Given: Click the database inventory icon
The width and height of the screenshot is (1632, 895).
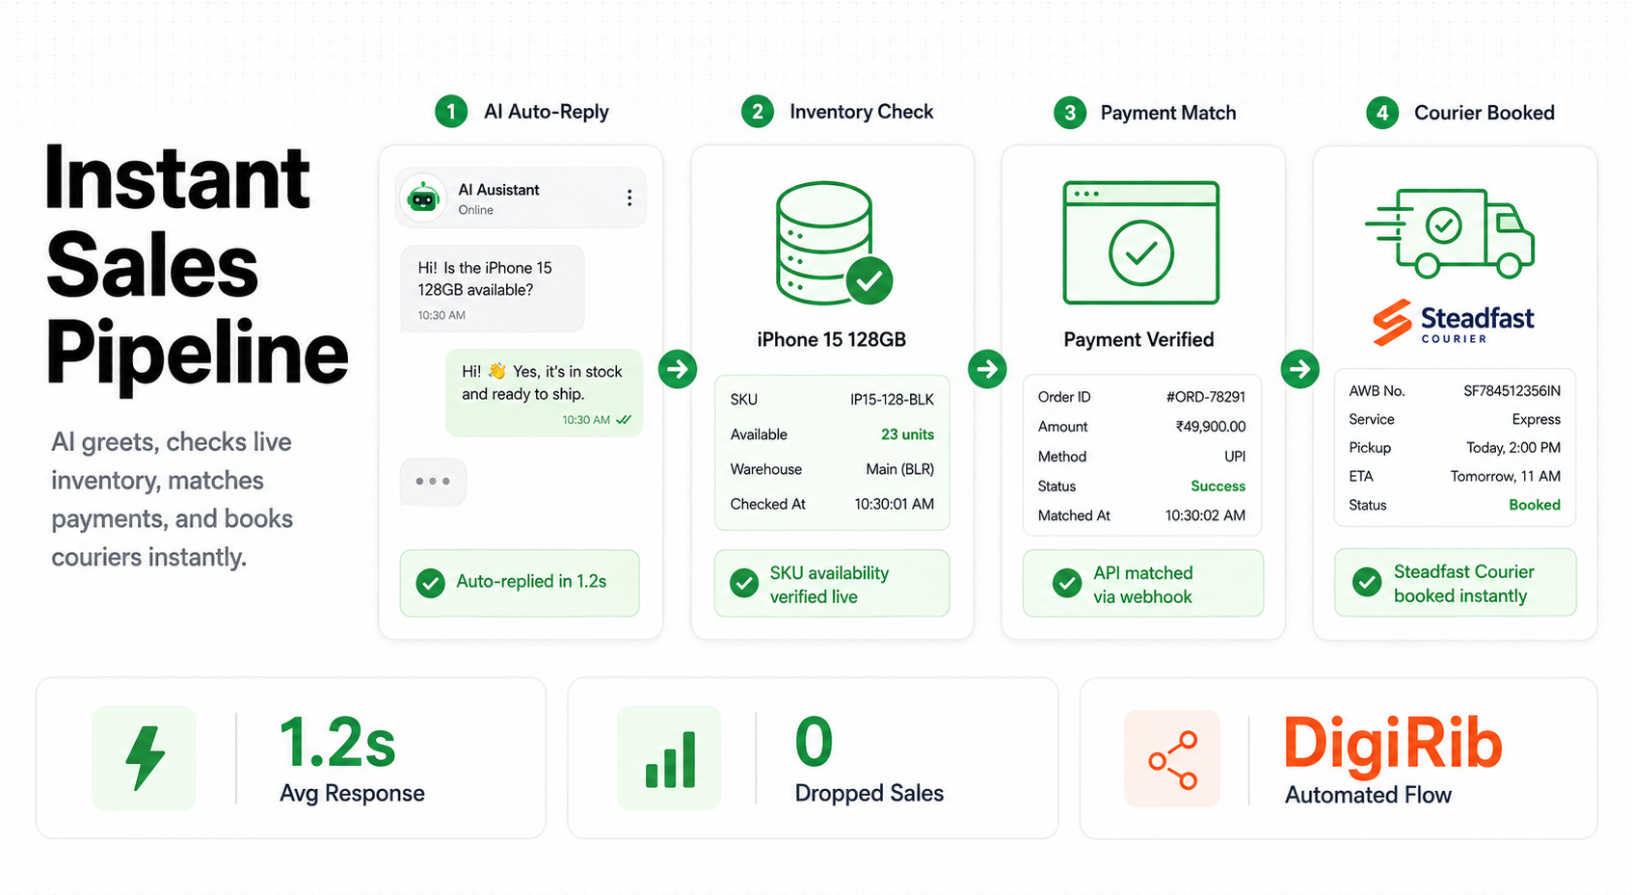Looking at the screenshot, I should pyautogui.click(x=834, y=243).
